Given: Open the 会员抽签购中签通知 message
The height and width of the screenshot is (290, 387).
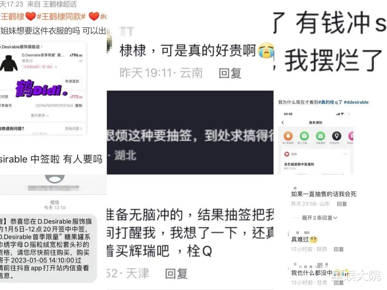Looking at the screenshot, I should tap(299, 164).
